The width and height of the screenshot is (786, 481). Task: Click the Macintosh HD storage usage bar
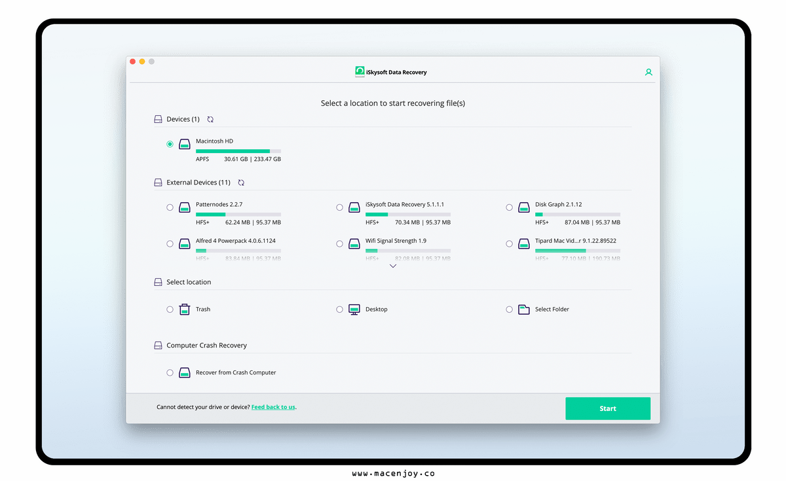238,151
